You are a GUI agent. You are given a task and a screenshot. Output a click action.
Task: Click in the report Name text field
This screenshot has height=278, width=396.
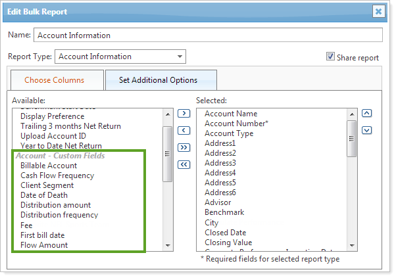pos(208,35)
